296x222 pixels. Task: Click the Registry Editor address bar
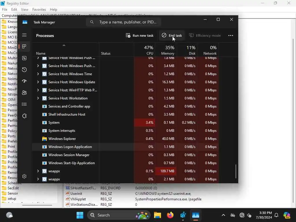(x=148, y=16)
